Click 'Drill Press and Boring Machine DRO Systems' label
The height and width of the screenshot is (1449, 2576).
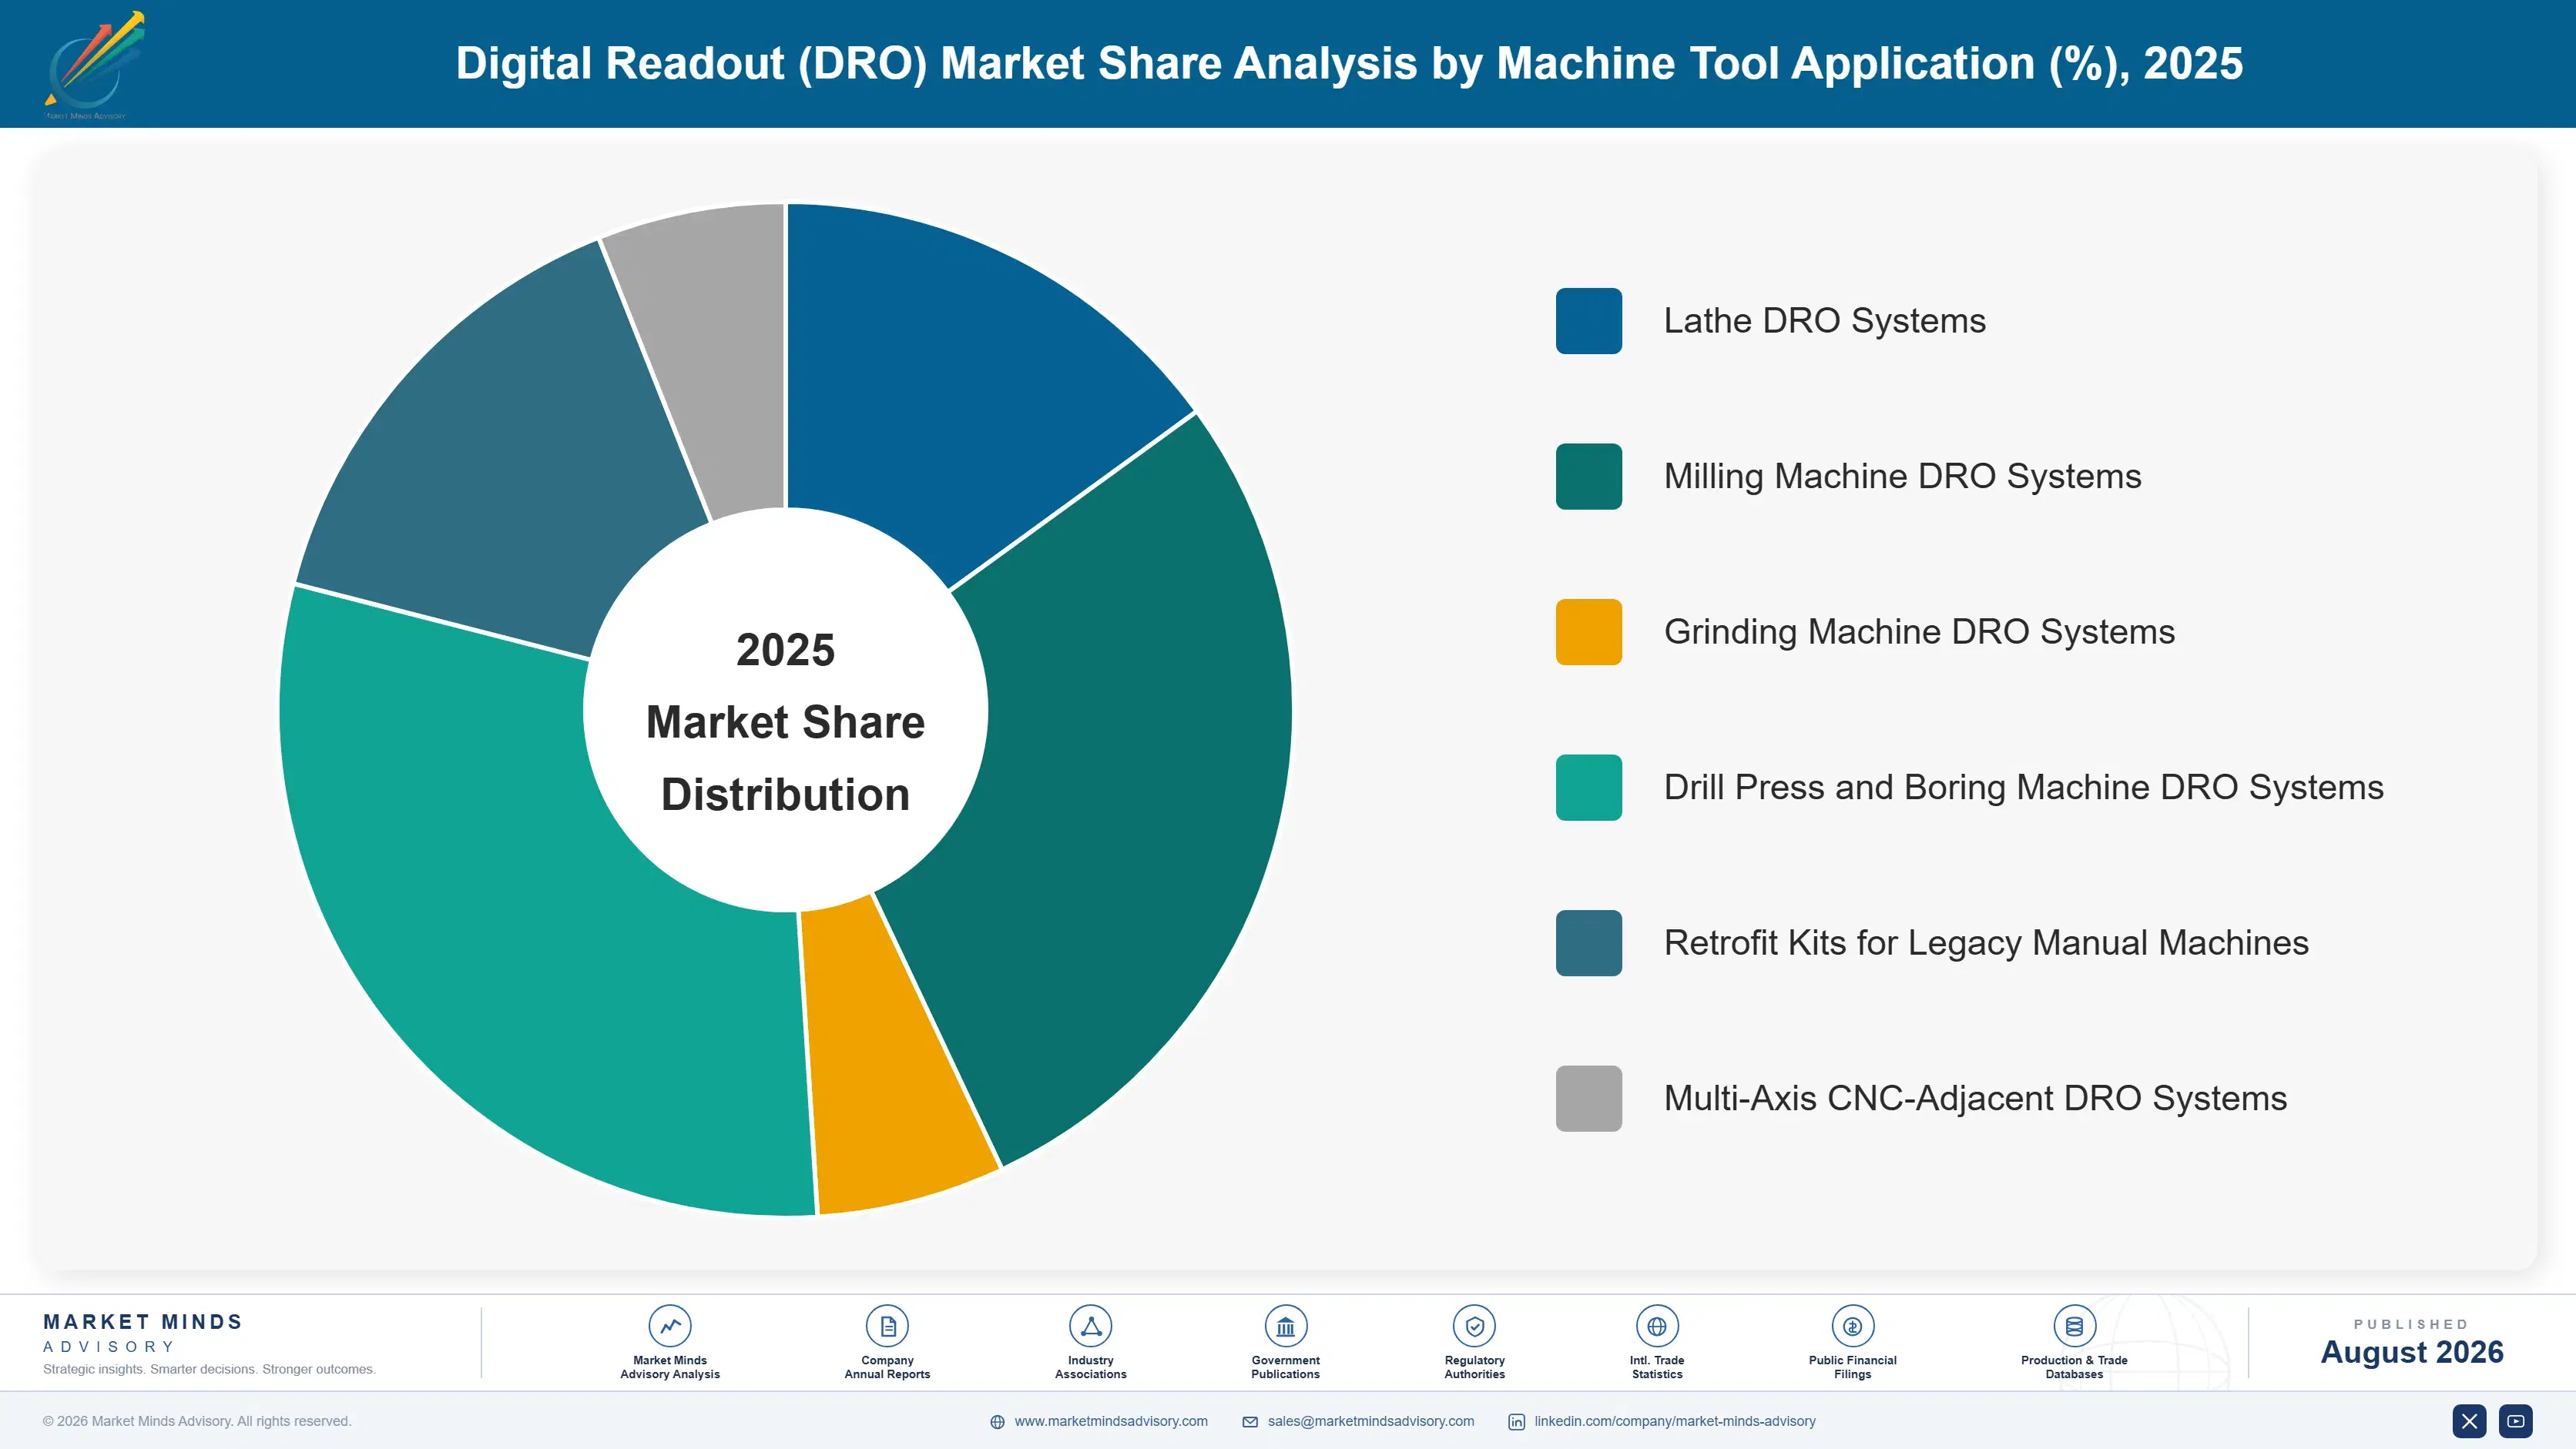(x=2023, y=788)
